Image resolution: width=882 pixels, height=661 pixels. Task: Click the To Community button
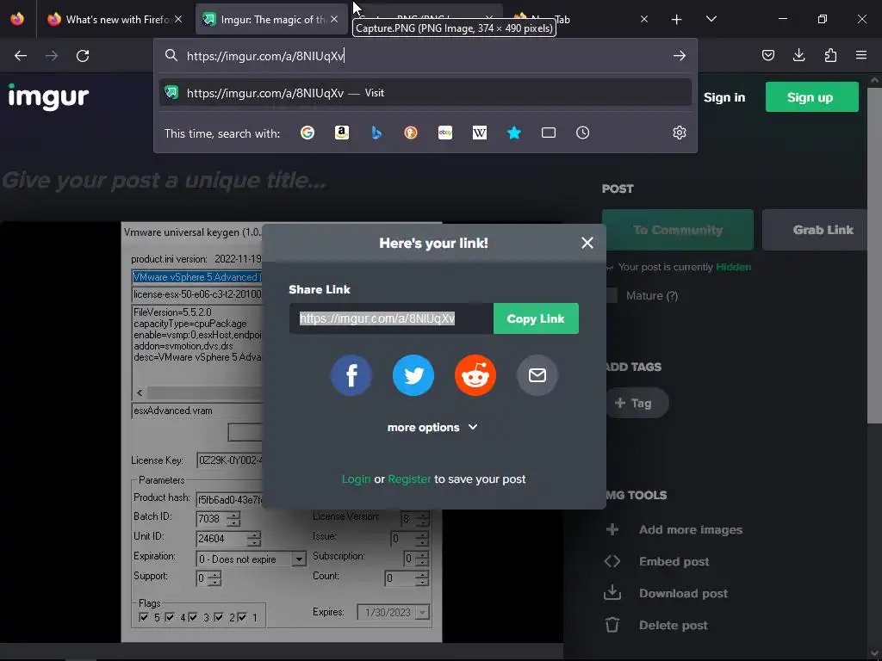tap(677, 230)
